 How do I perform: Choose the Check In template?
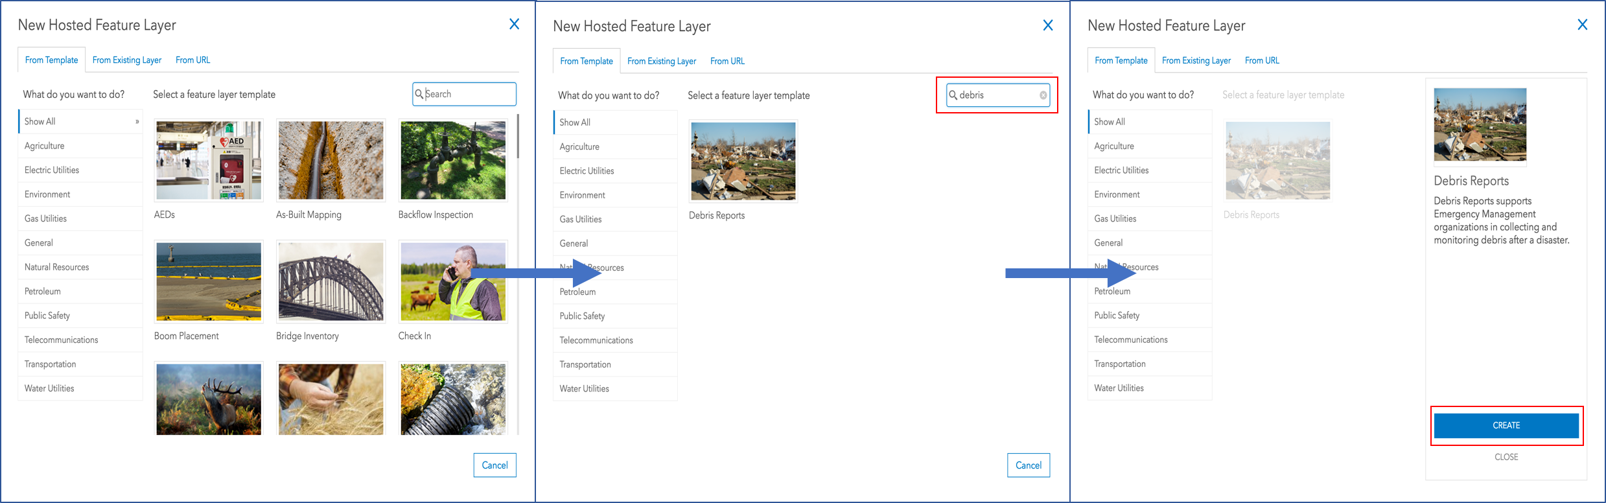(453, 281)
